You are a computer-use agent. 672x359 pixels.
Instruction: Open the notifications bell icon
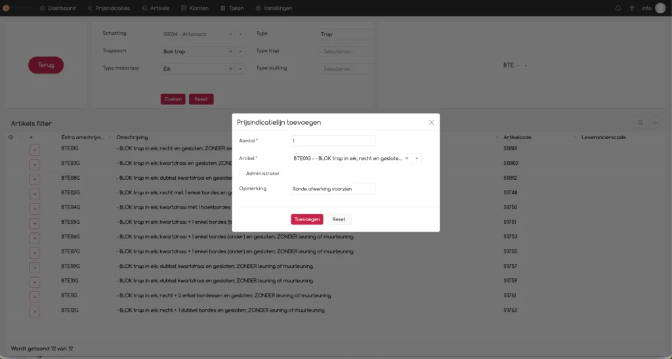618,8
